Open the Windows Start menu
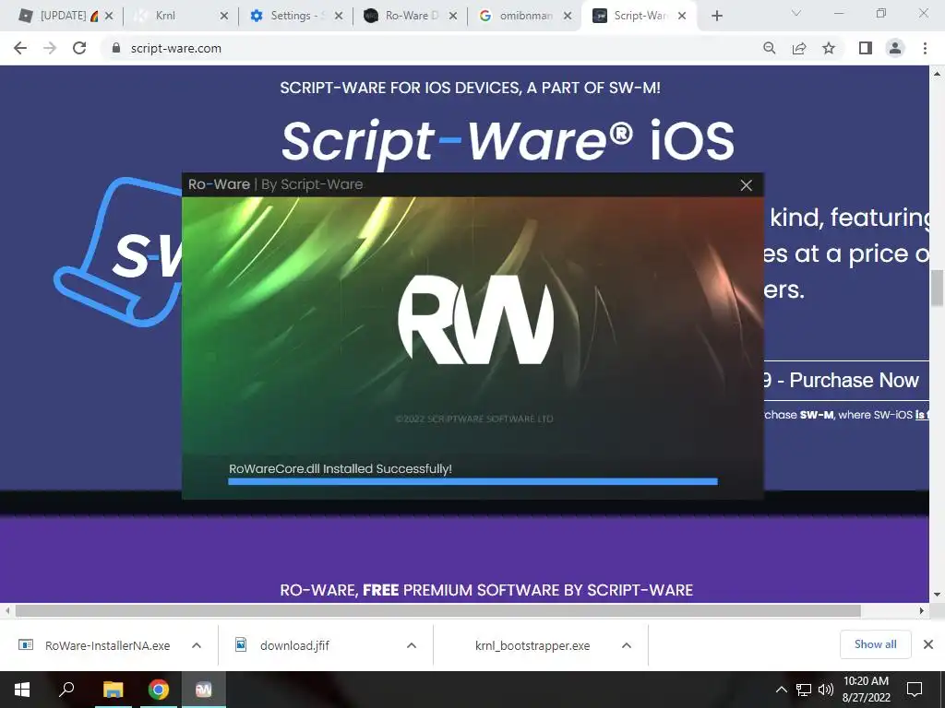Image resolution: width=945 pixels, height=708 pixels. [x=22, y=690]
